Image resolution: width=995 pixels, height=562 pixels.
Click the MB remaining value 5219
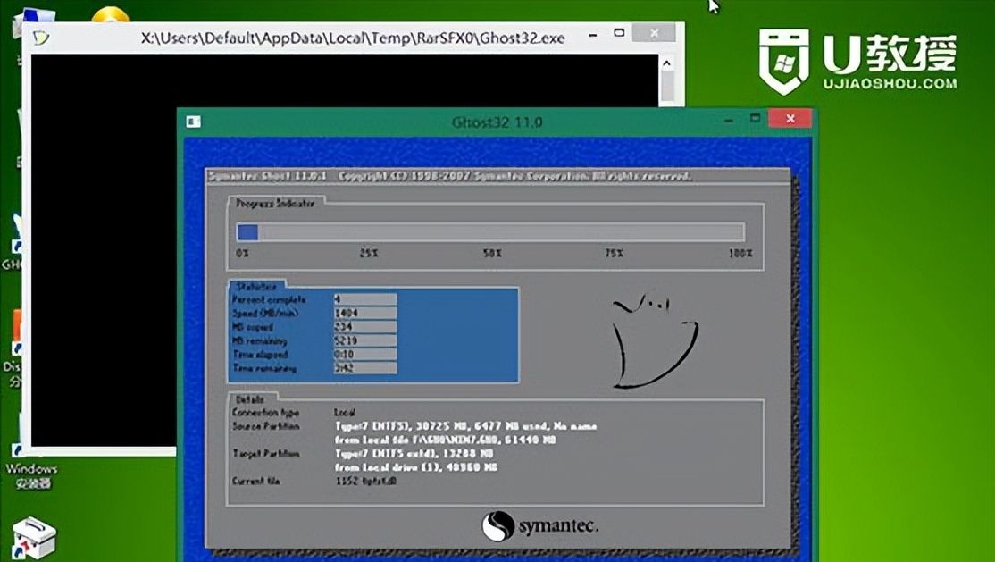click(365, 340)
